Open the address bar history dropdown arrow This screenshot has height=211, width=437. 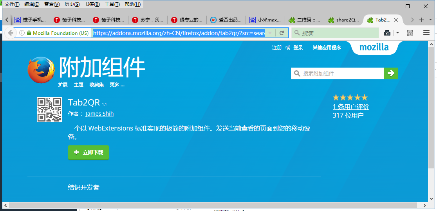[270, 33]
